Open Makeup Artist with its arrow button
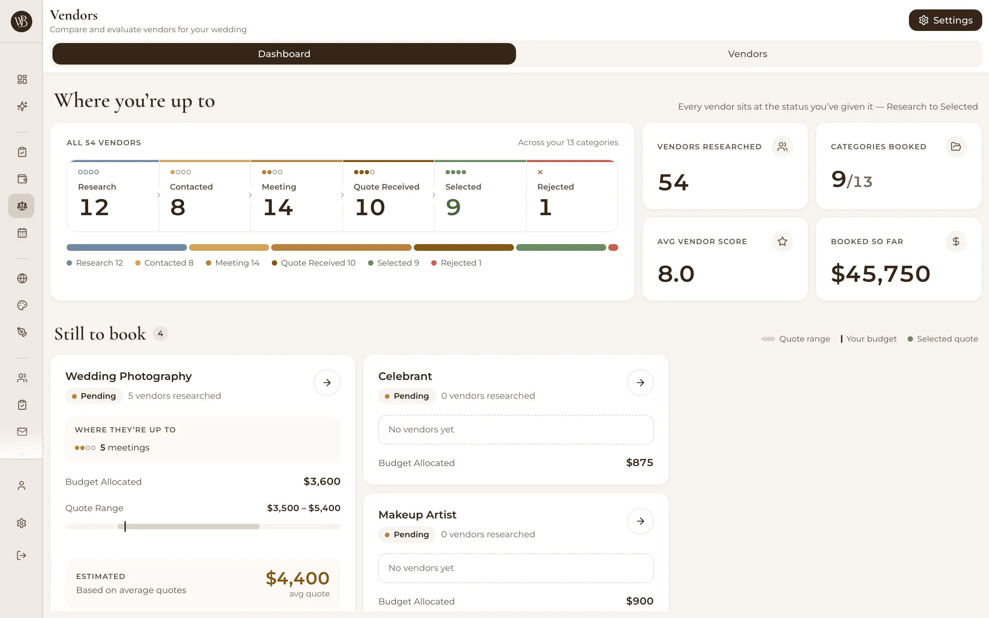 pos(640,521)
